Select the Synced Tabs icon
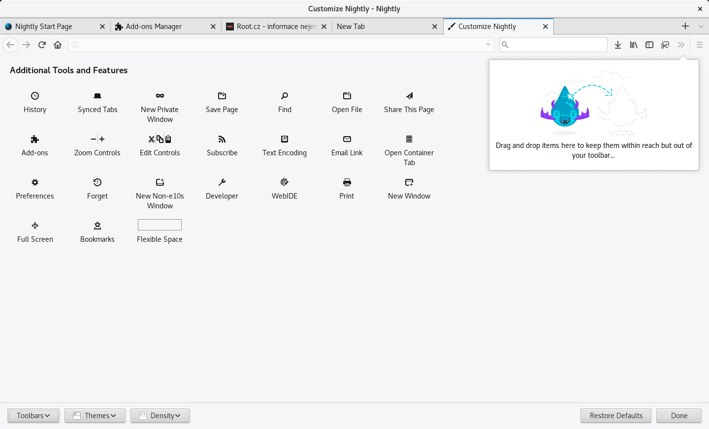The height and width of the screenshot is (429, 709). click(x=97, y=96)
